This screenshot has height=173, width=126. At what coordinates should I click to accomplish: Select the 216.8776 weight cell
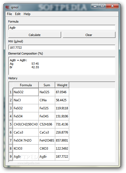pyautogui.click(x=62, y=132)
